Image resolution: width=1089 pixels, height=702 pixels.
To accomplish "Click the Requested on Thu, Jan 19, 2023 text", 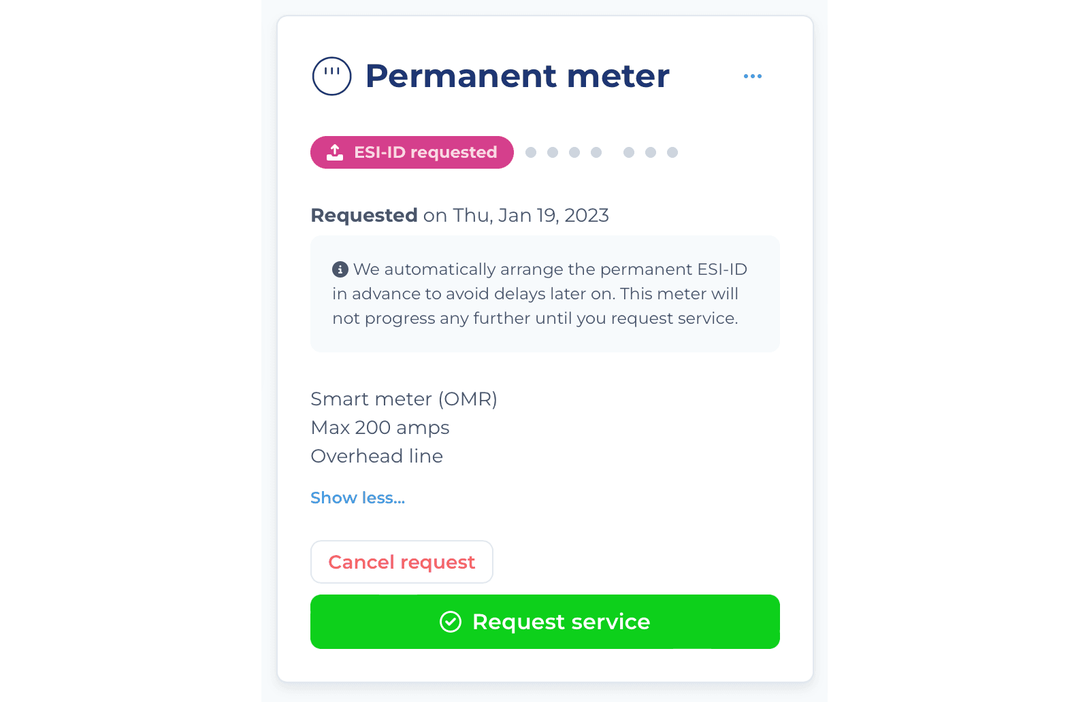I will (x=459, y=216).
